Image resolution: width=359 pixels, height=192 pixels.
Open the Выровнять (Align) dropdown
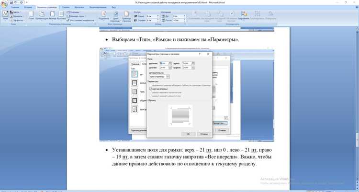pyautogui.click(x=244, y=16)
